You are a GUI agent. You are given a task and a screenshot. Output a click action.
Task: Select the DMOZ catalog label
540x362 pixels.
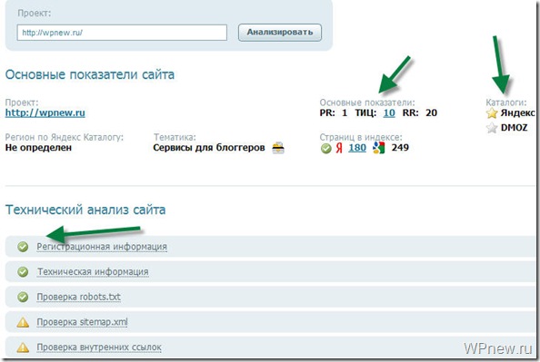(515, 128)
